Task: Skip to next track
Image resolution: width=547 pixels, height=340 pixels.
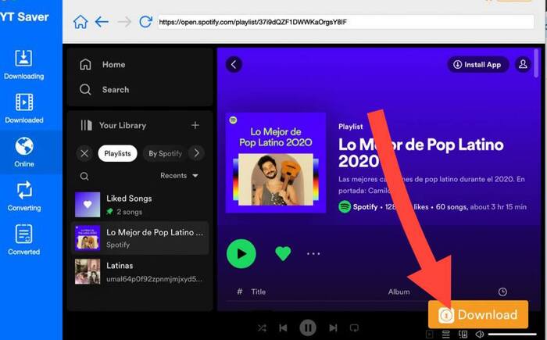Action: (333, 327)
